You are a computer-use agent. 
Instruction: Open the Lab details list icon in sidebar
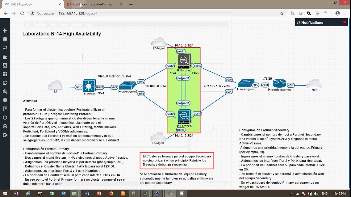point(5,109)
